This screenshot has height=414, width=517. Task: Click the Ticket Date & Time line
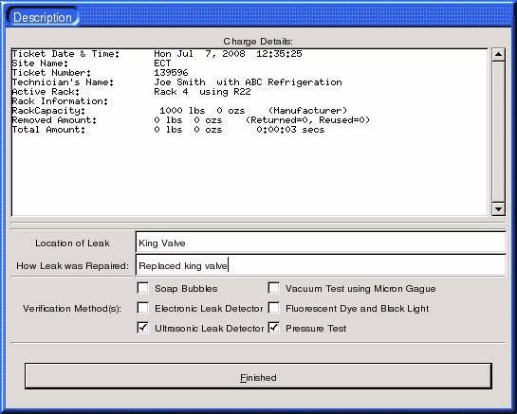[x=157, y=53]
